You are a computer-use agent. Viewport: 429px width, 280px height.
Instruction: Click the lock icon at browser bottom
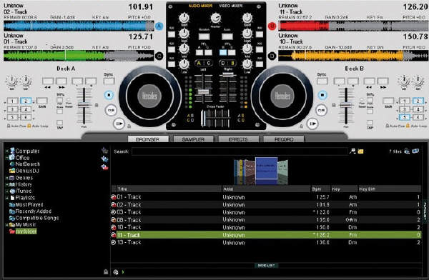[x=106, y=272]
